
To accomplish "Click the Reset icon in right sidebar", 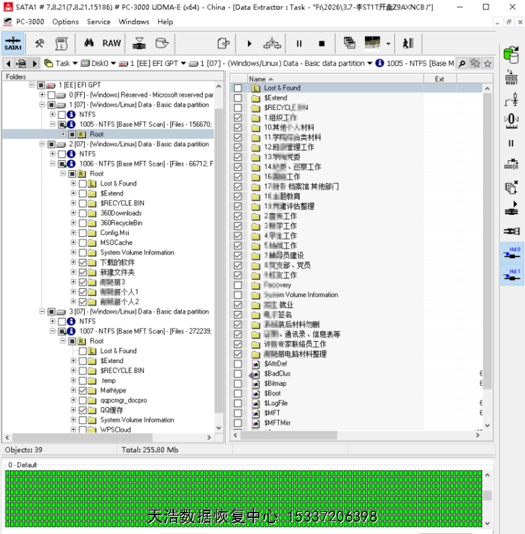I will click(x=511, y=77).
